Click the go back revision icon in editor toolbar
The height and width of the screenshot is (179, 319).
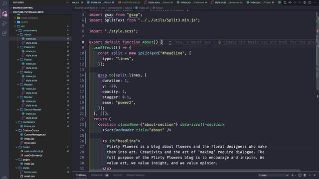[290, 2]
